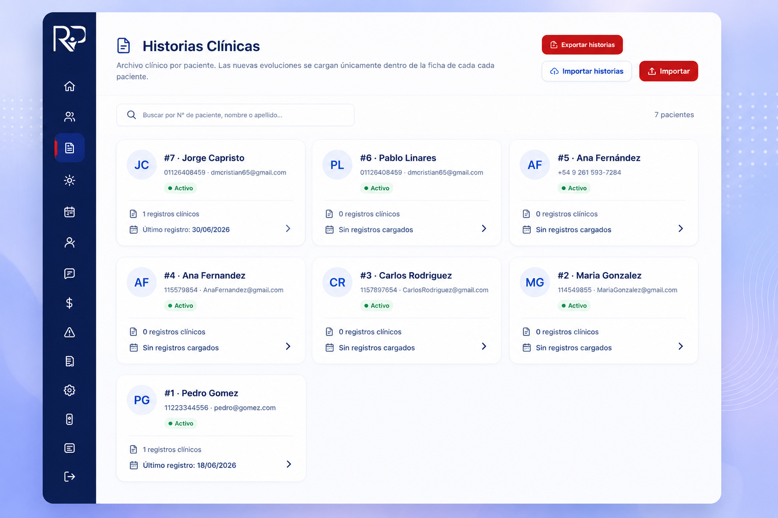Open the "#2 · Maria Gonzalez" name
The height and width of the screenshot is (518, 778).
tap(600, 276)
